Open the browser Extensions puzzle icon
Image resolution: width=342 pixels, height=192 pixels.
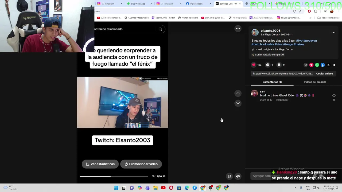316,11
